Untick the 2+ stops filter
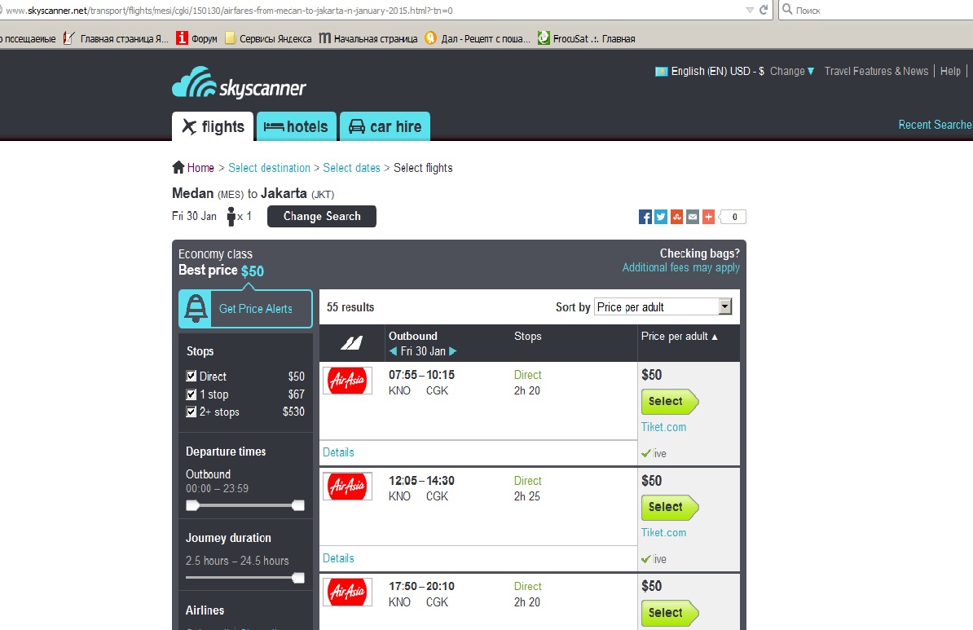The height and width of the screenshot is (630, 973). point(192,412)
